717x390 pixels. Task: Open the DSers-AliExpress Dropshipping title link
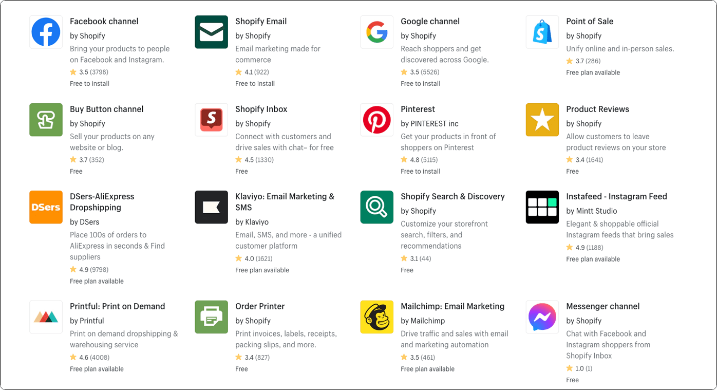click(x=102, y=202)
